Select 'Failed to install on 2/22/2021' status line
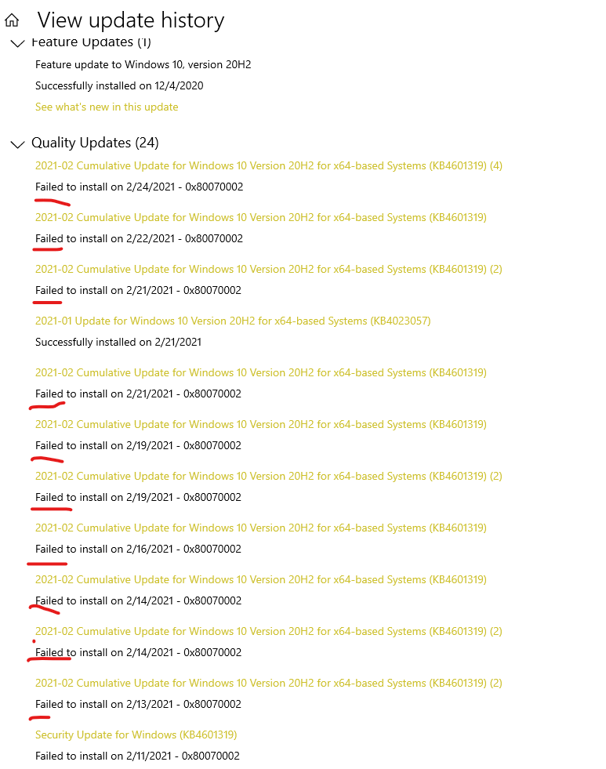606x769 pixels. pyautogui.click(x=140, y=239)
